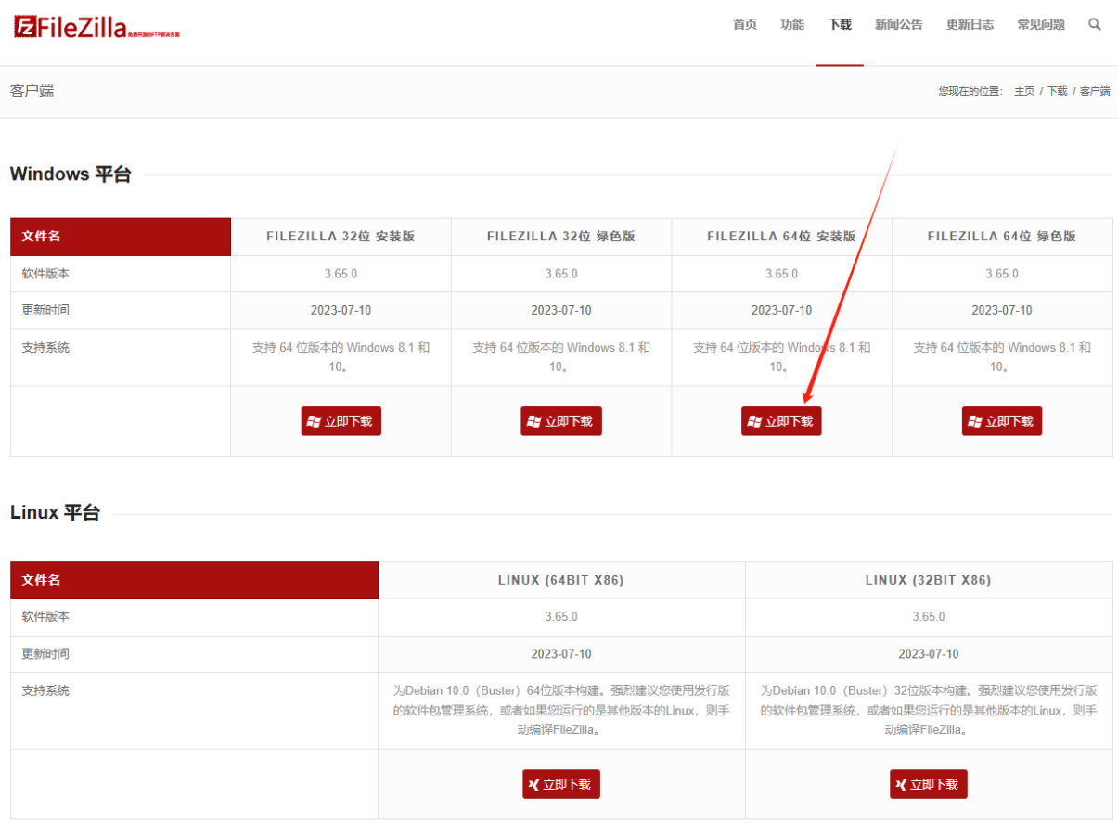Click breadcrumb link 主页

1024,91
